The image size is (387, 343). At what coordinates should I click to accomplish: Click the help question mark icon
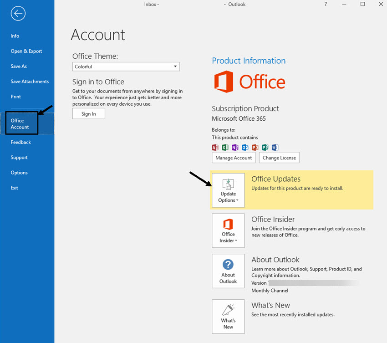coord(326,4)
